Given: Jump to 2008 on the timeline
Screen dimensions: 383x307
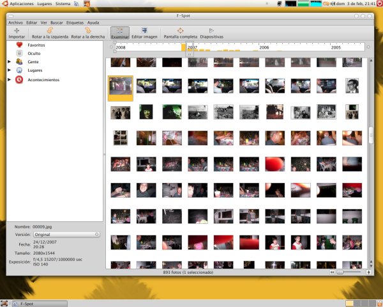Looking at the screenshot, I should click(121, 47).
